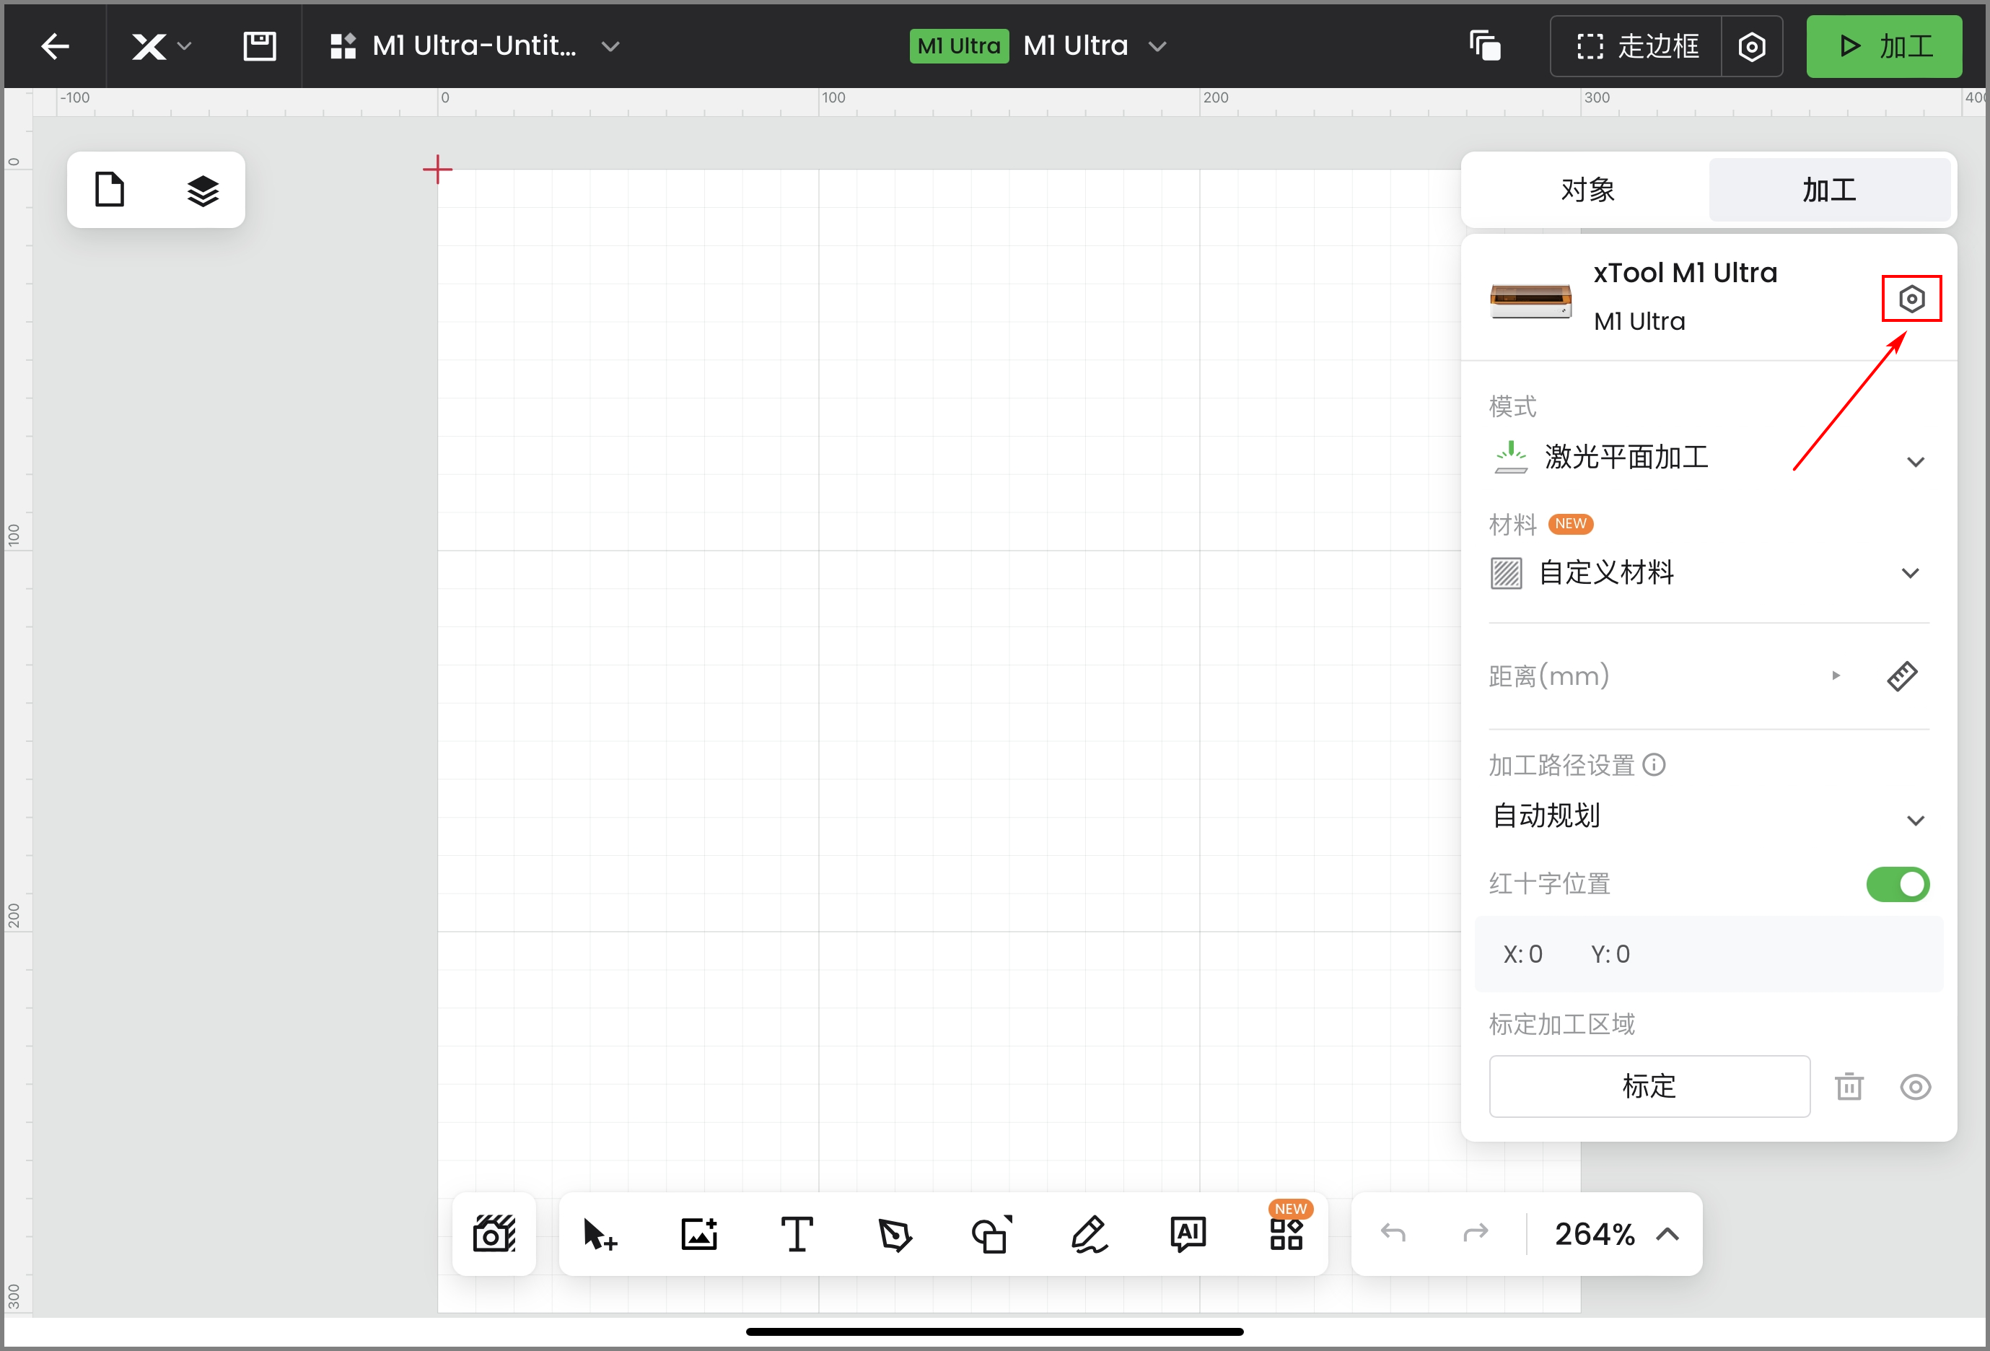Select the vector pen tool
Image resolution: width=1990 pixels, height=1351 pixels.
(x=895, y=1235)
